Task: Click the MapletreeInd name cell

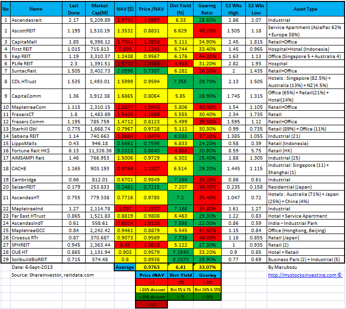Action: 36,208
